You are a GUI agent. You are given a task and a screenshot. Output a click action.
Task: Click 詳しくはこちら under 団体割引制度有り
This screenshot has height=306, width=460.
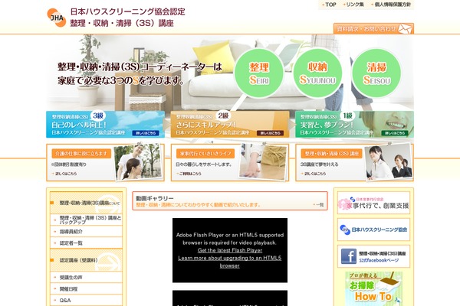(x=65, y=174)
